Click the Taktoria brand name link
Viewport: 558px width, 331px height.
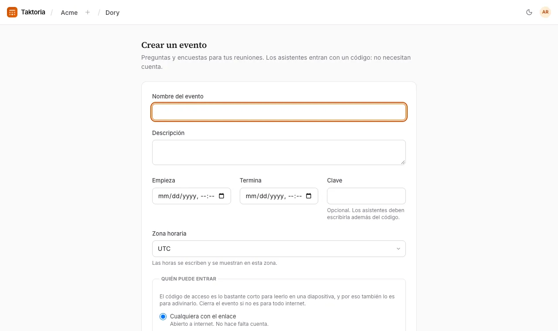[x=33, y=12]
